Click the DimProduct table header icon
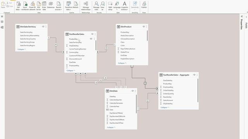248x139 pixels. coord(119,27)
